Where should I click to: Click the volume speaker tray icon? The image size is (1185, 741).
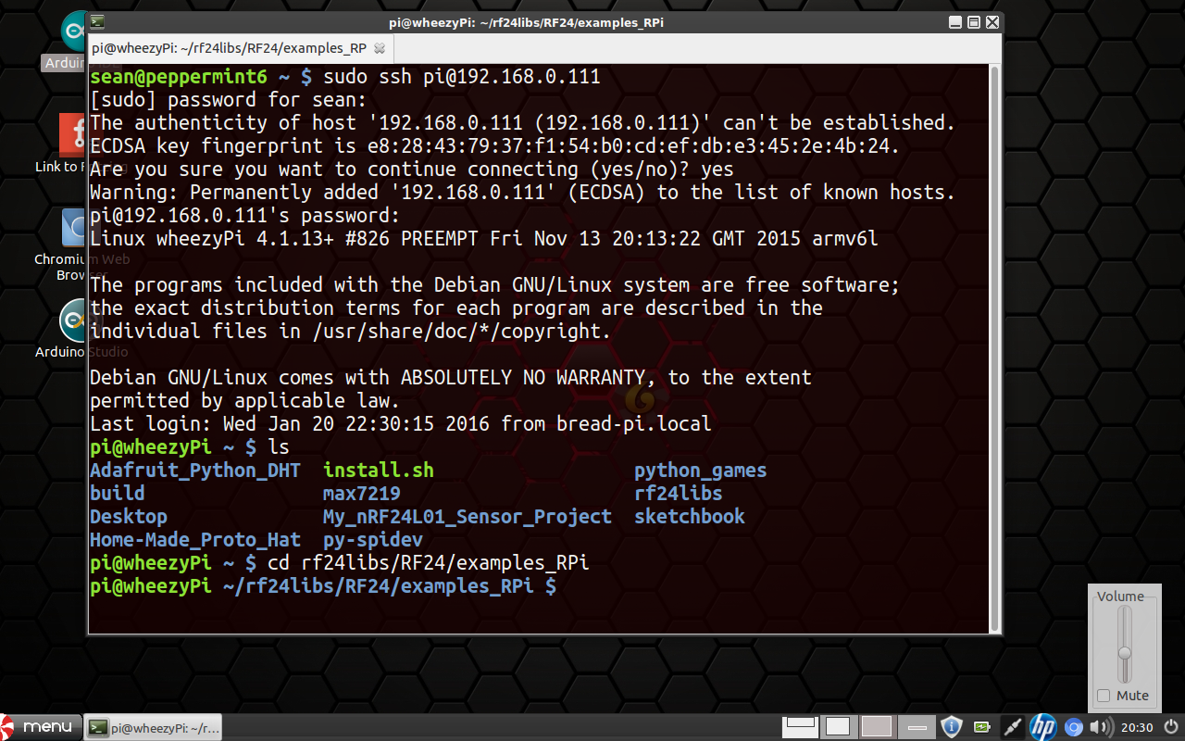(x=1101, y=727)
